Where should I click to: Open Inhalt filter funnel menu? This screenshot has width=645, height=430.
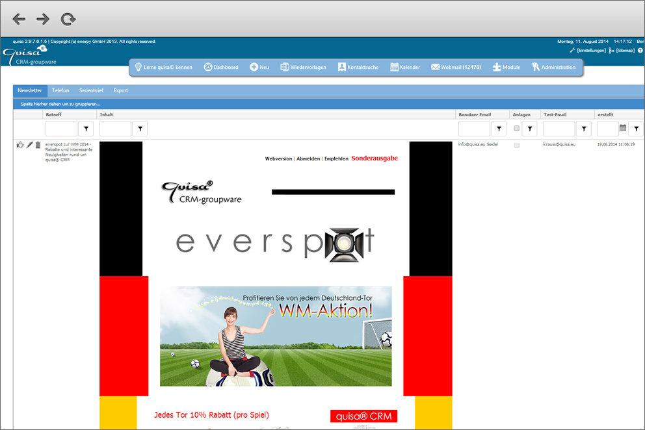coord(140,129)
